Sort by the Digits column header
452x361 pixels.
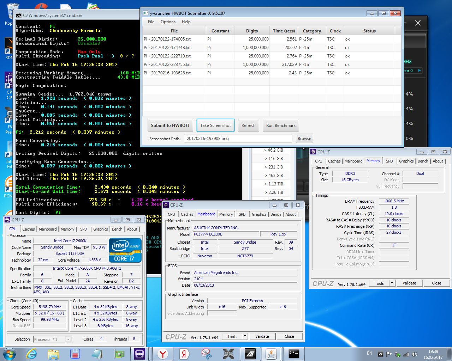point(252,31)
